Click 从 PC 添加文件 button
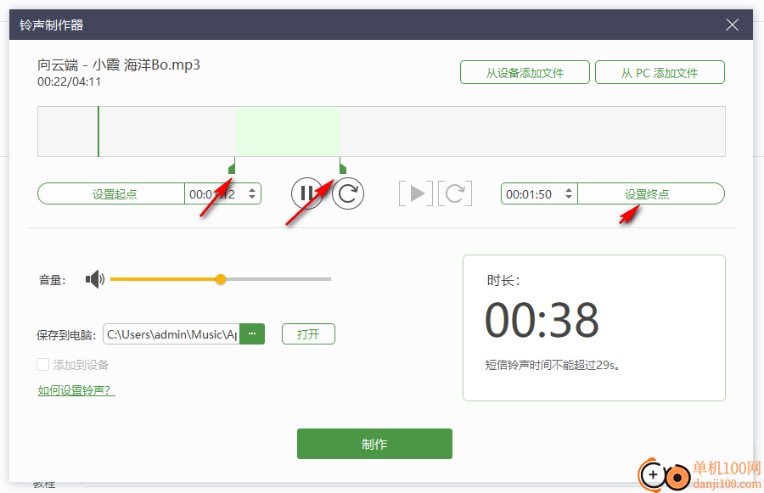Image resolution: width=764 pixels, height=493 pixels. 660,73
